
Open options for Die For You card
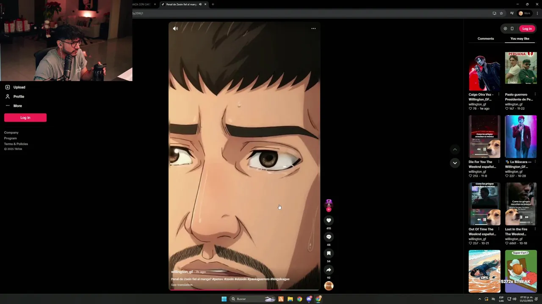(x=499, y=162)
